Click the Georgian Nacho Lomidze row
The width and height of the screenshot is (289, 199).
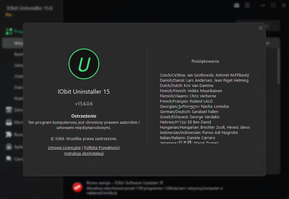[194, 106]
